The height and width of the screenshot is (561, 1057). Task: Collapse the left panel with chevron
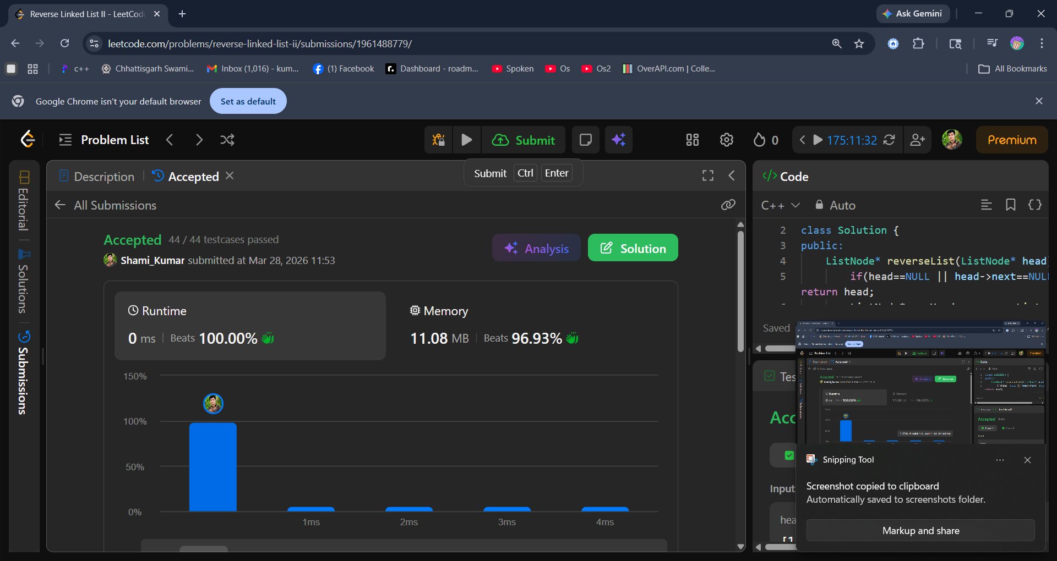coord(732,175)
